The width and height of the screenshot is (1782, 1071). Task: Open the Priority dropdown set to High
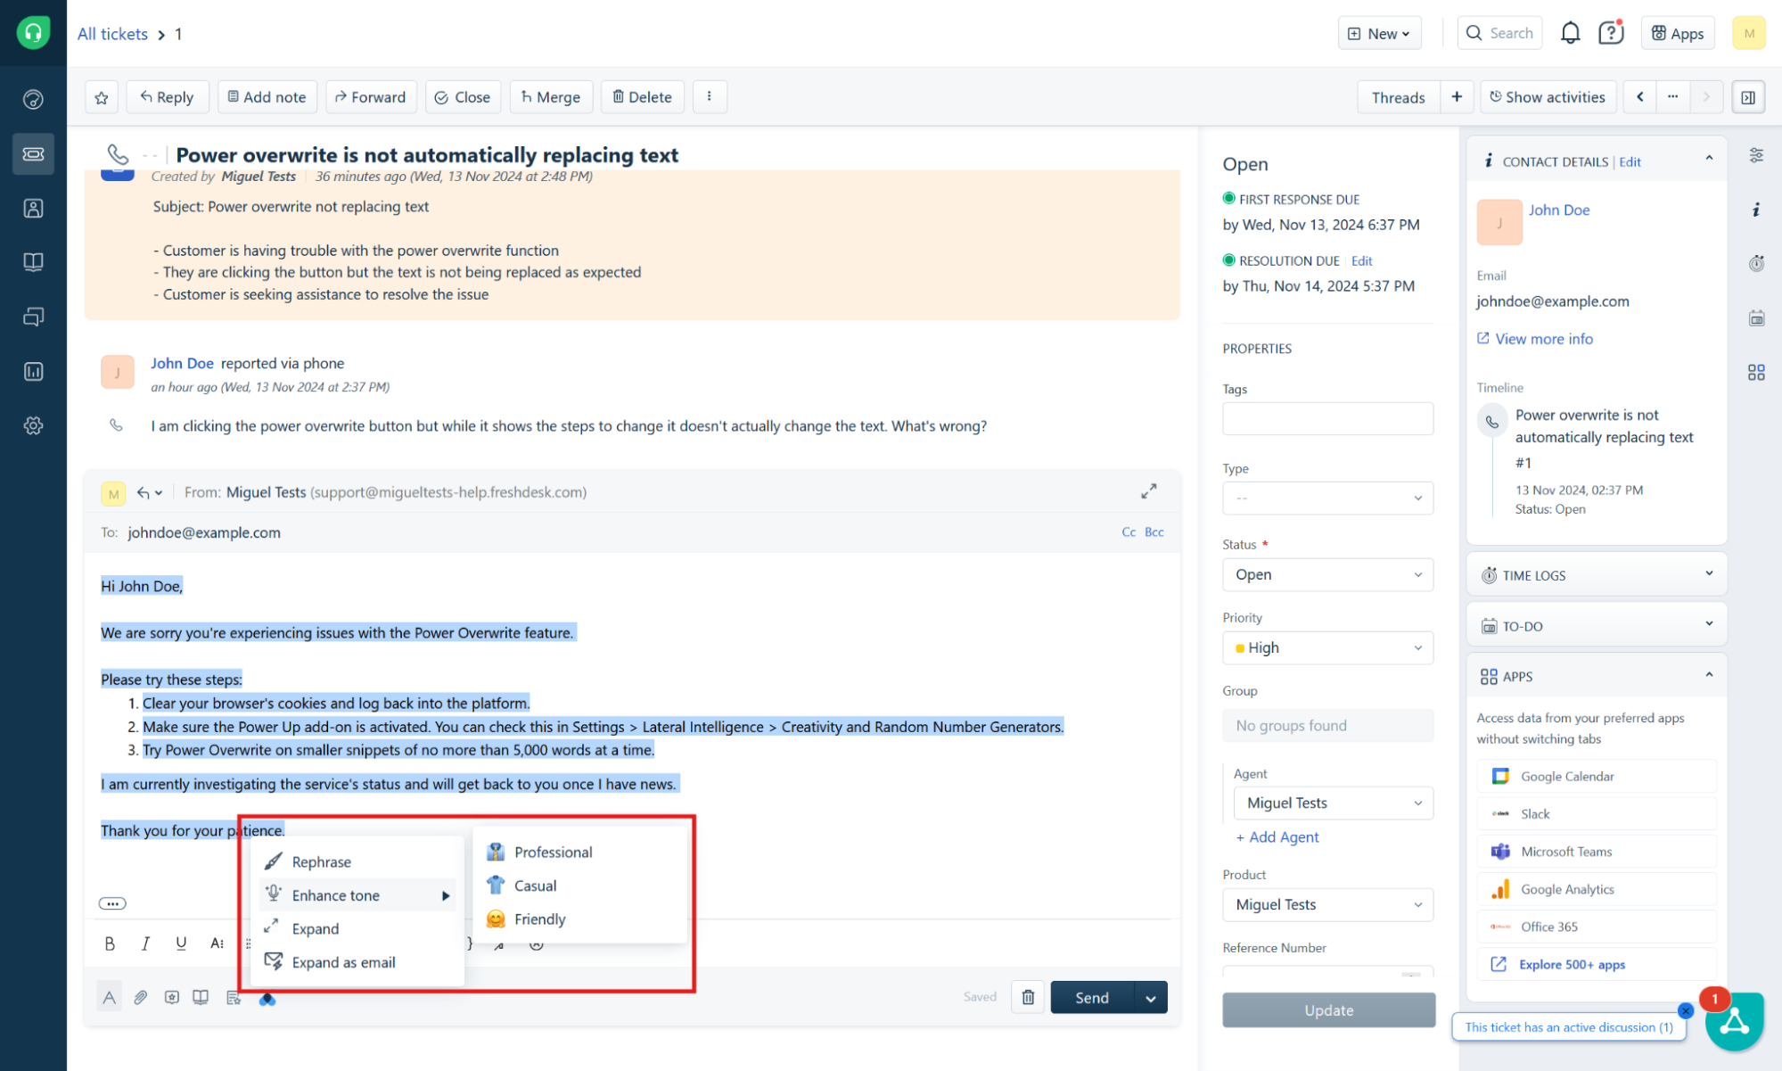coord(1327,647)
